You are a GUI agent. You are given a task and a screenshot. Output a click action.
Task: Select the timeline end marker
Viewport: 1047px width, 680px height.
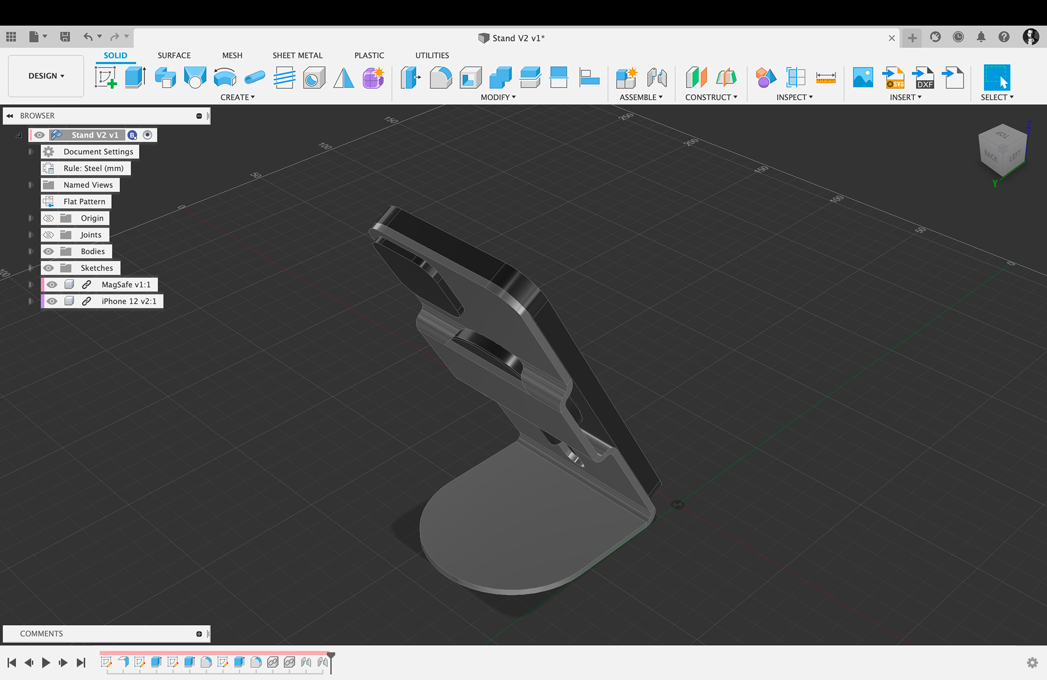coord(331,662)
